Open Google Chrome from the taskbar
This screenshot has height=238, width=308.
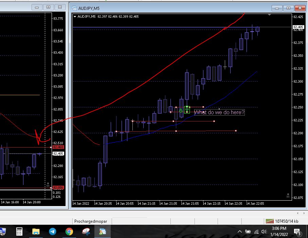(x=69, y=232)
